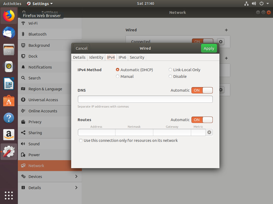Switch to the Security tab

tap(137, 57)
